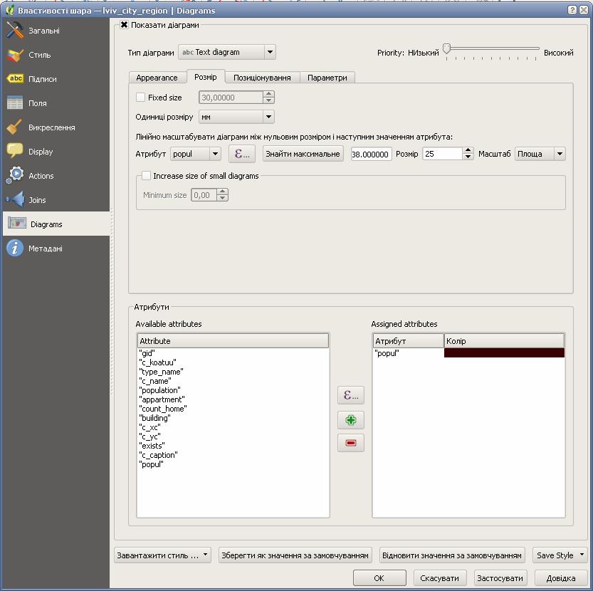This screenshot has width=593, height=591.
Task: Open expression editor next to Атрибут popul
Action: point(242,154)
